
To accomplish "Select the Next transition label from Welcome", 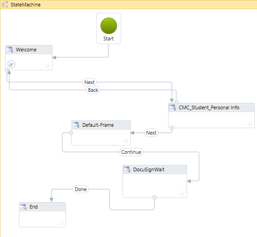I will tap(89, 82).
